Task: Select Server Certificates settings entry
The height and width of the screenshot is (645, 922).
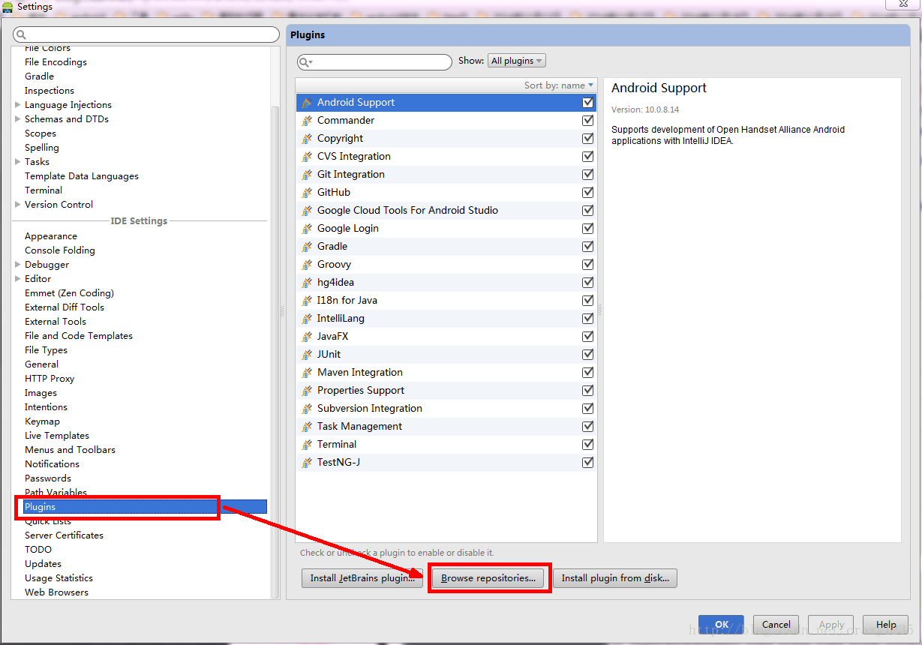Action: (x=64, y=535)
